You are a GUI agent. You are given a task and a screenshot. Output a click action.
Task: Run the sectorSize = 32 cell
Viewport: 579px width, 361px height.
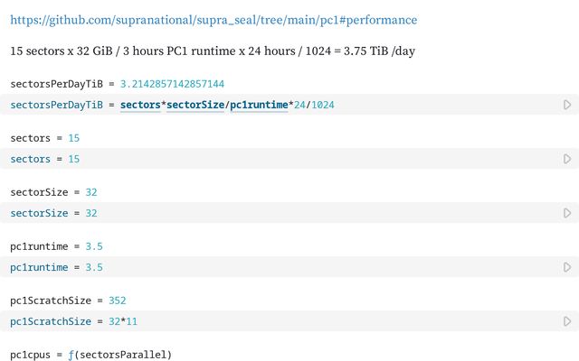coord(567,213)
